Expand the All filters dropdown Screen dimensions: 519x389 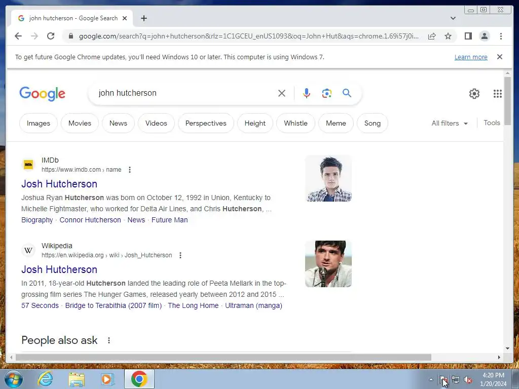[x=450, y=123]
